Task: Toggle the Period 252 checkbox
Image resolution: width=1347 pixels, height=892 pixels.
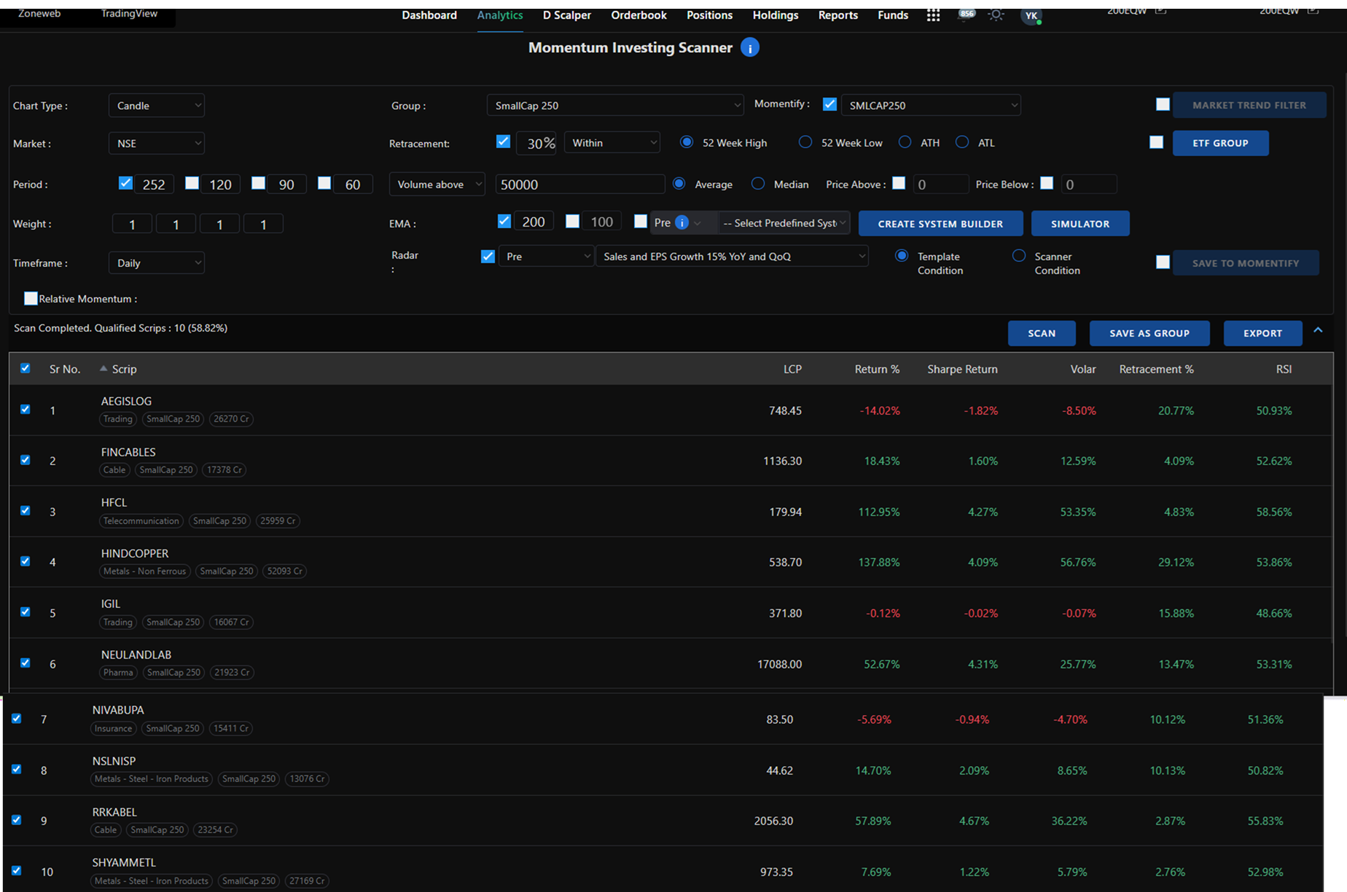Action: pyautogui.click(x=125, y=184)
